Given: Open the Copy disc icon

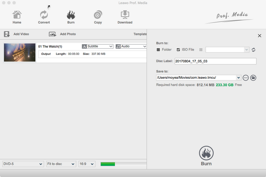Looking at the screenshot, I should point(98,16).
